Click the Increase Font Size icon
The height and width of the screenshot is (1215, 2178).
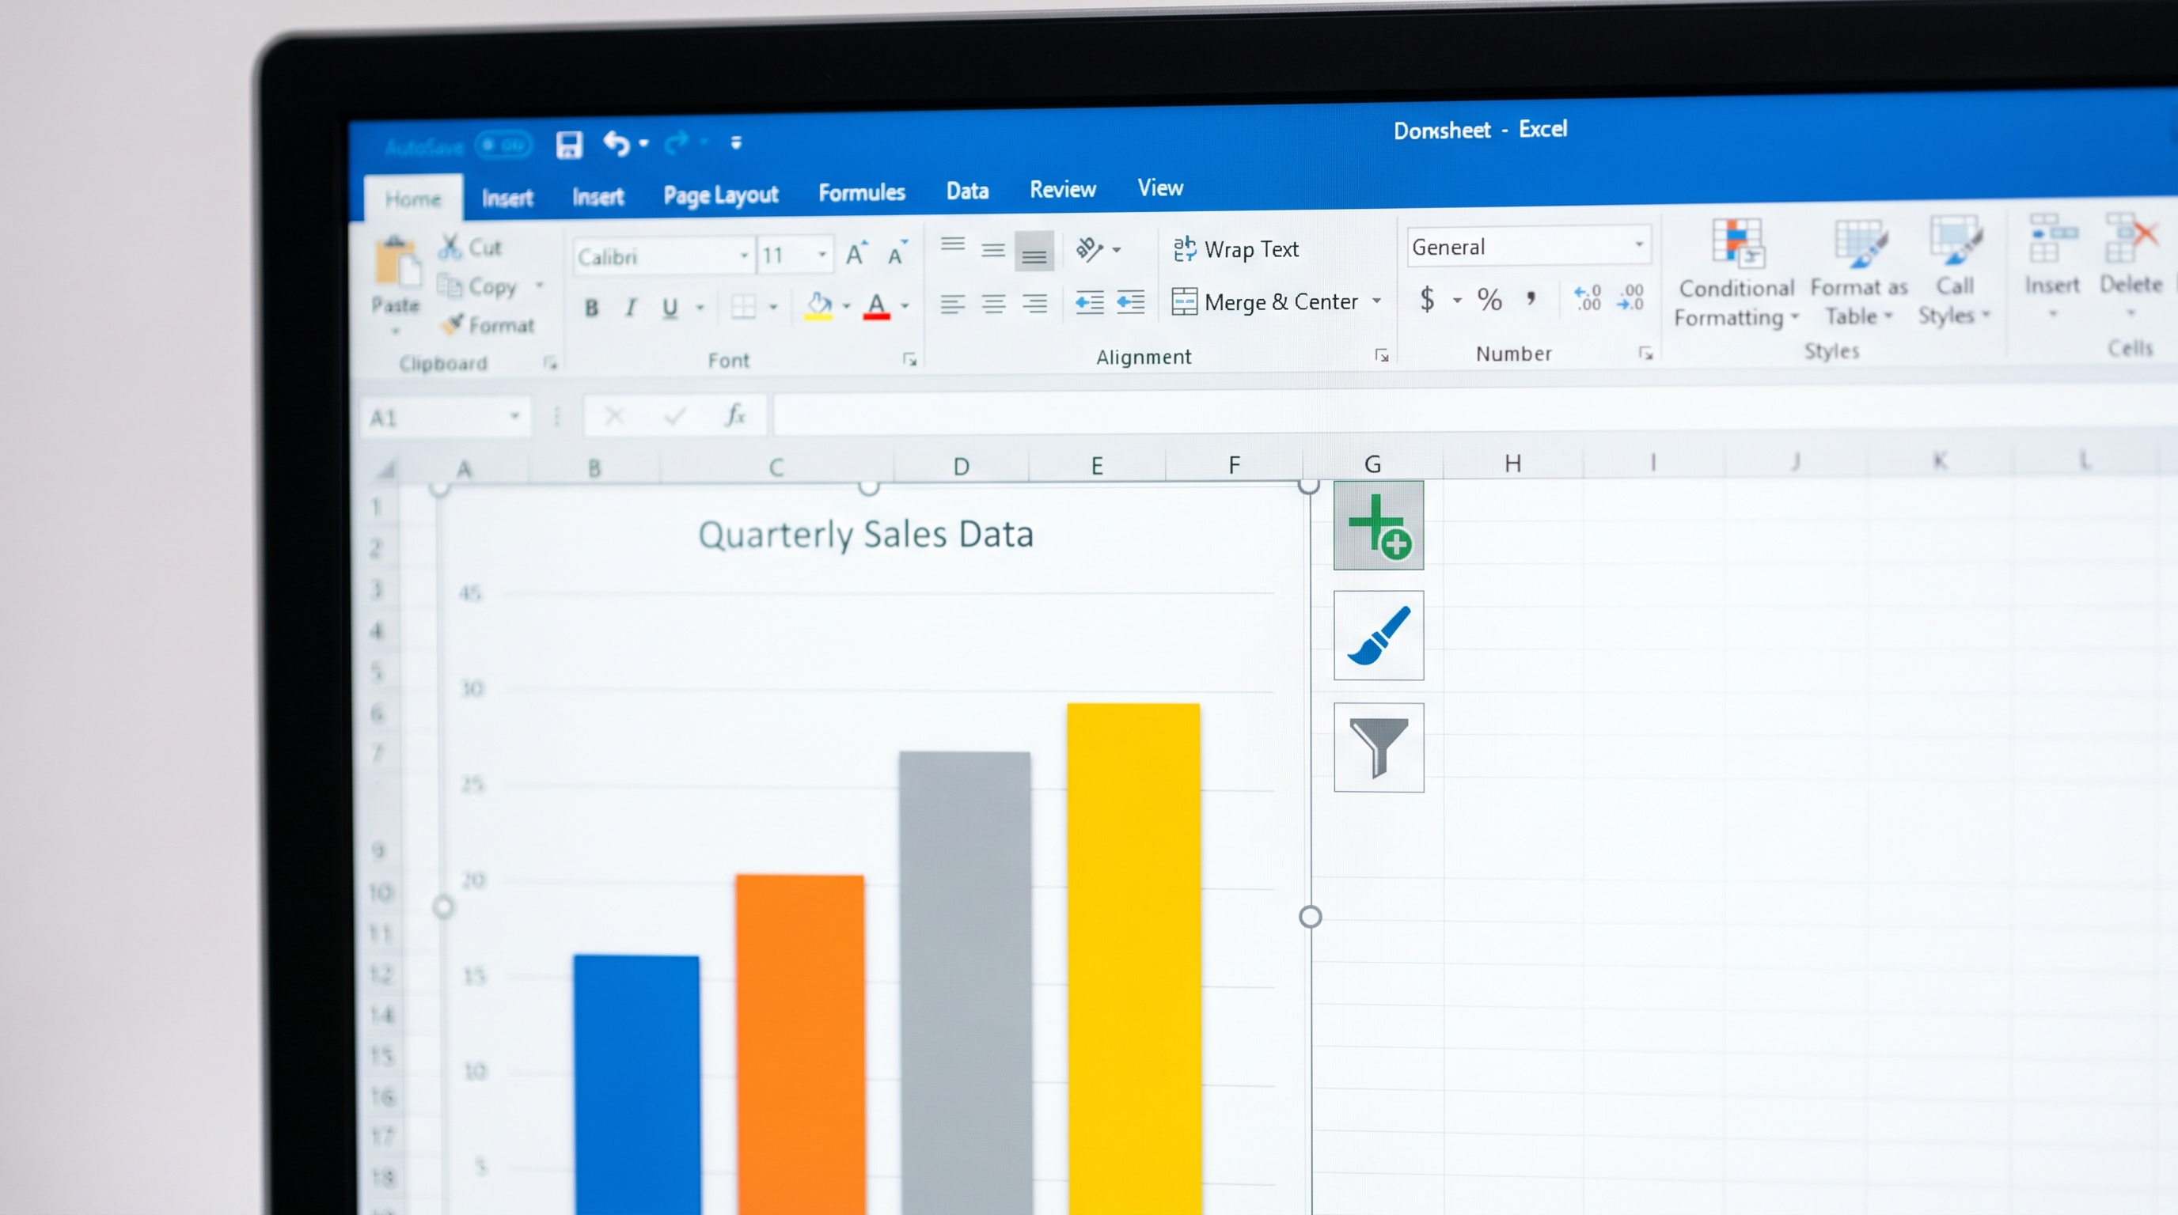point(856,253)
